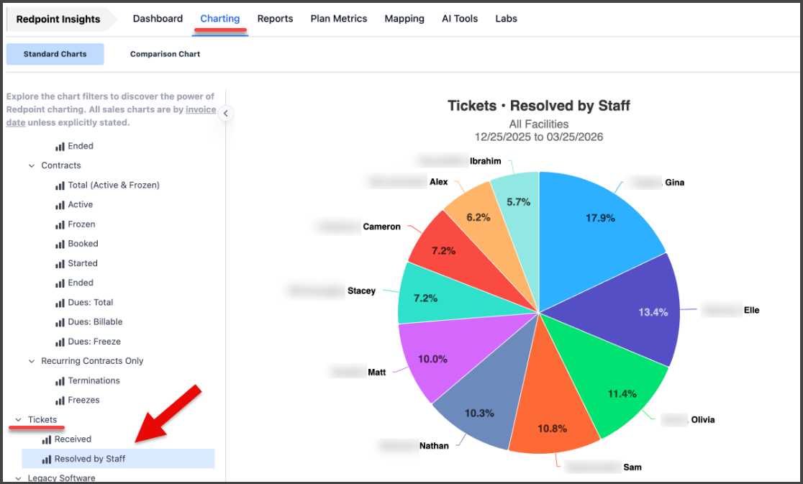Select the Comparison Chart button

pyautogui.click(x=165, y=54)
